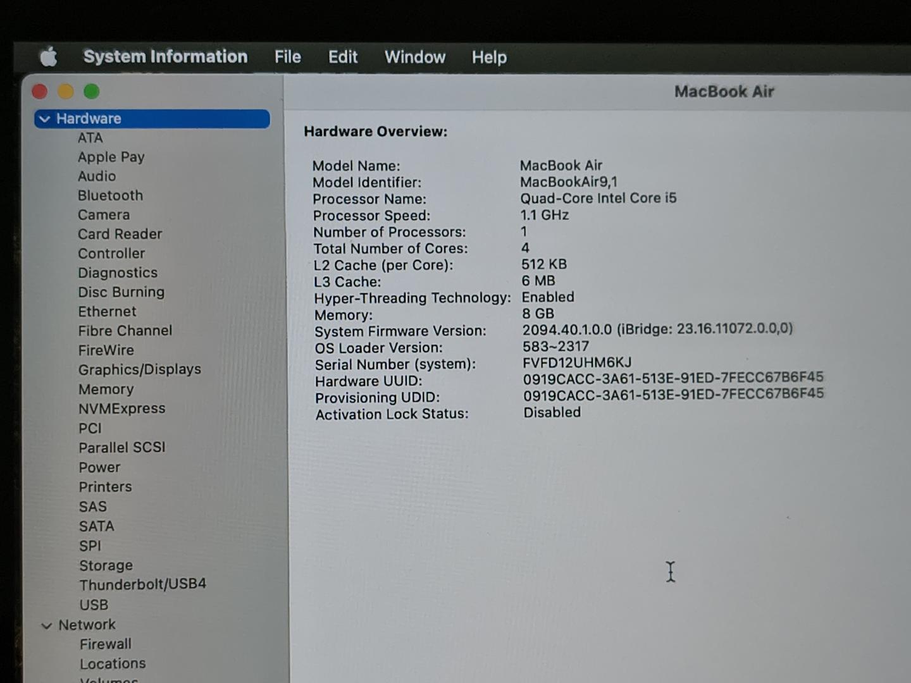Collapse the Hardware section chevron
The height and width of the screenshot is (683, 911).
tap(45, 119)
